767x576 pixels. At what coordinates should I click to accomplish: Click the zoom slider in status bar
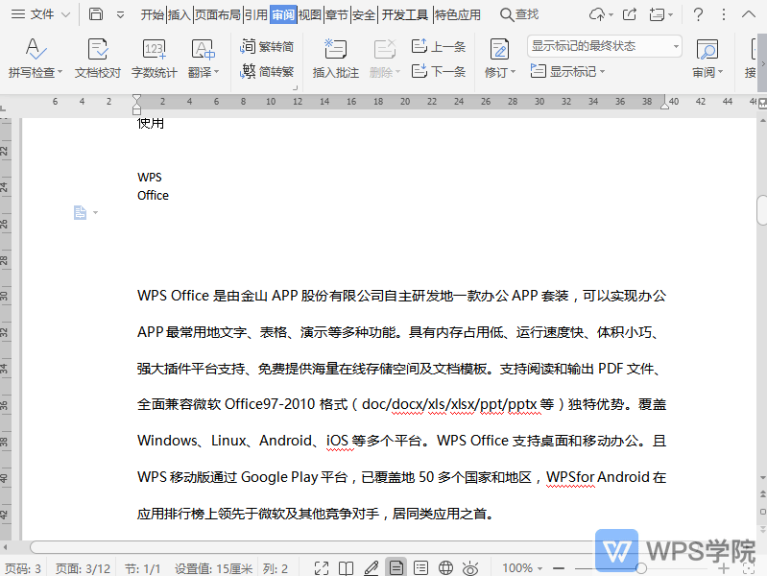click(641, 568)
